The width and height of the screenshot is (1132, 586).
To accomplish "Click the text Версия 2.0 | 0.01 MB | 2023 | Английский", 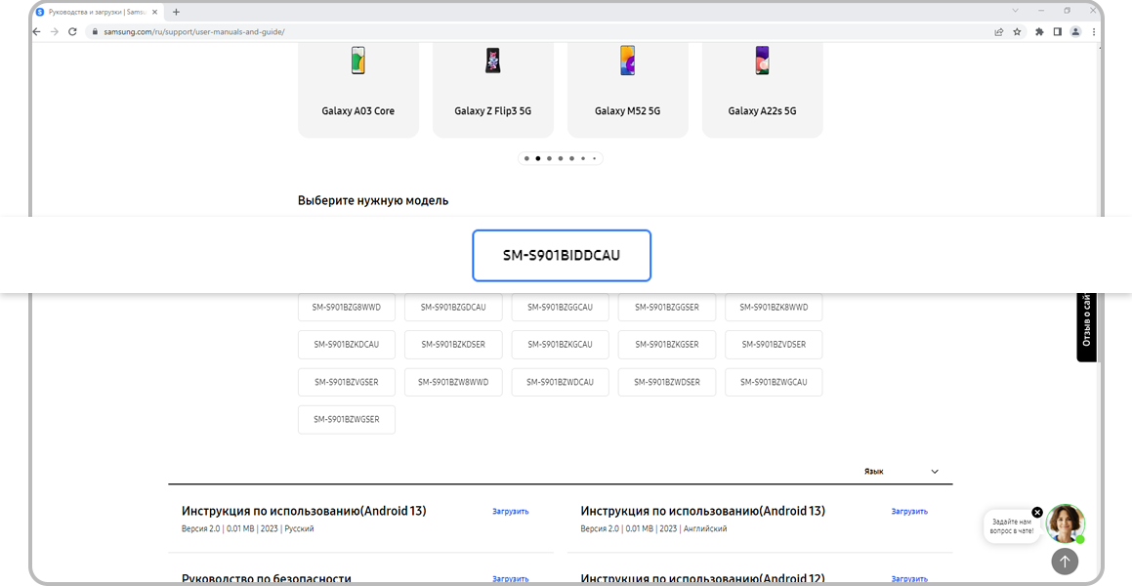I will click(653, 529).
